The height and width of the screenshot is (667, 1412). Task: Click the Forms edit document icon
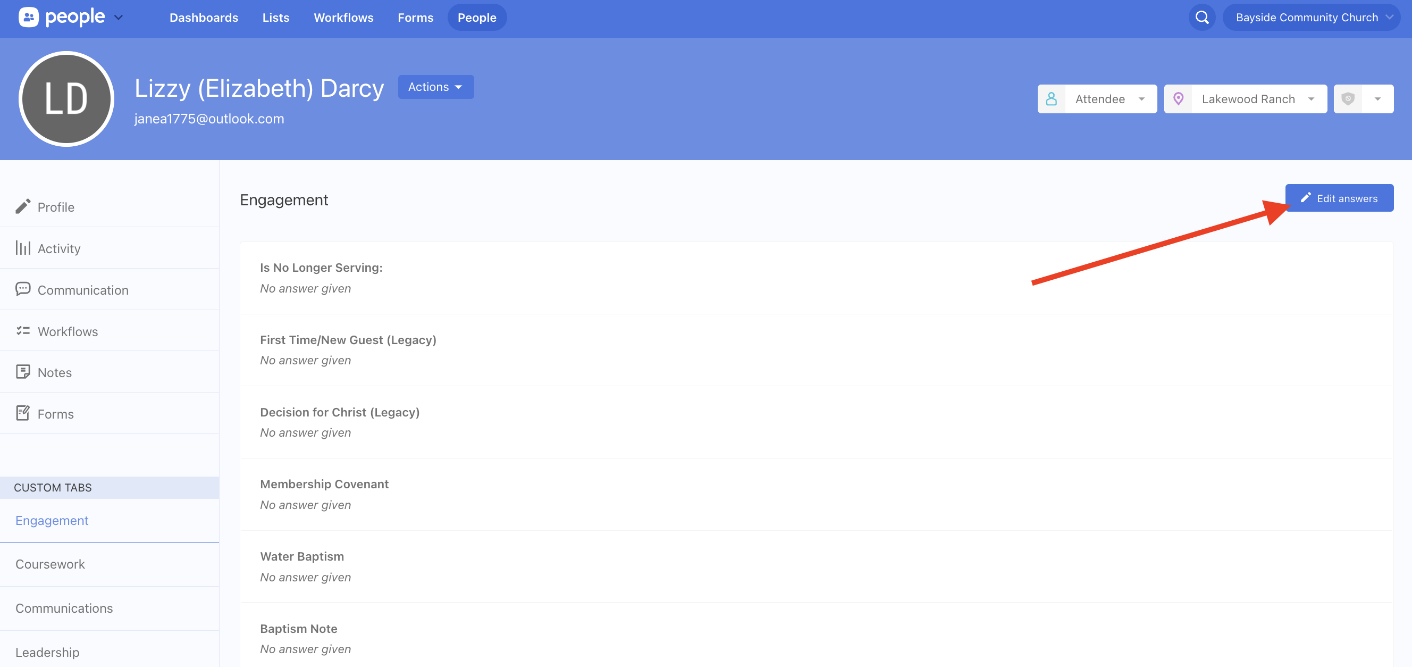pos(22,413)
